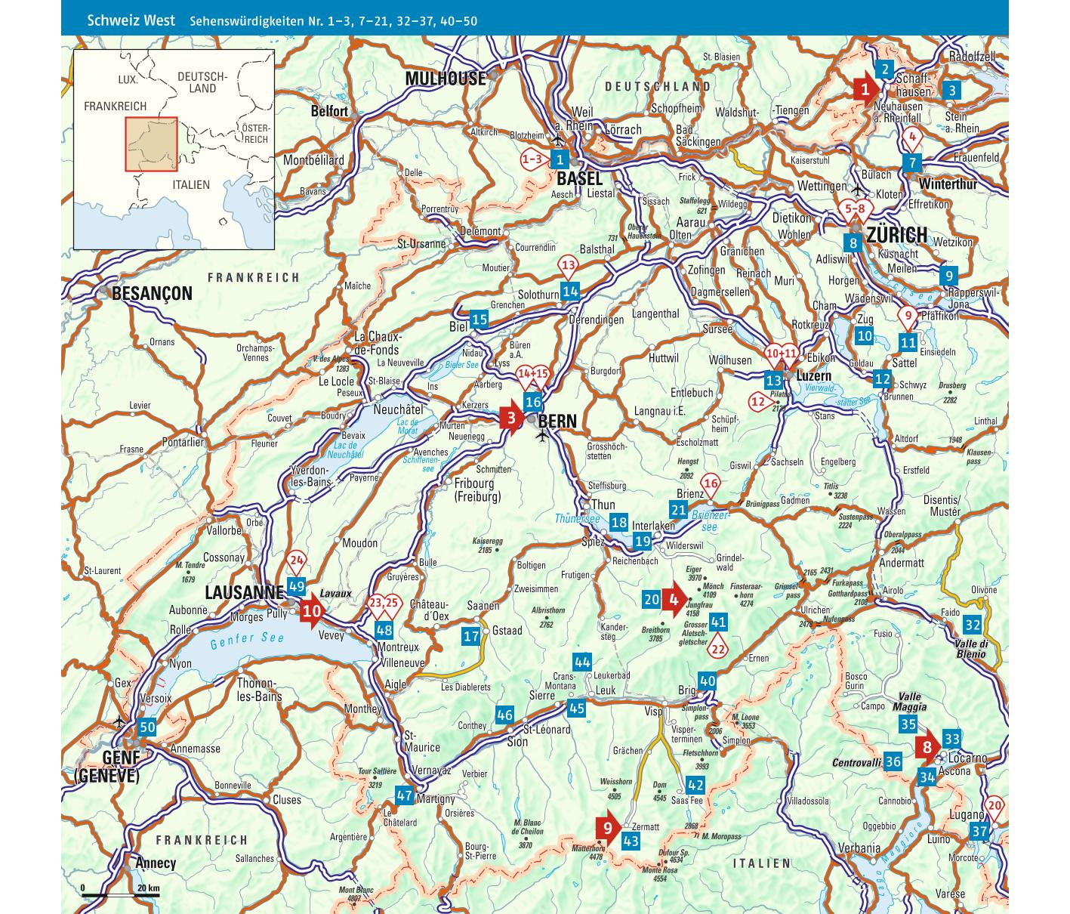The height and width of the screenshot is (914, 1070).
Task: Open blue marker 32 above Valle di Blenio
Action: (972, 625)
